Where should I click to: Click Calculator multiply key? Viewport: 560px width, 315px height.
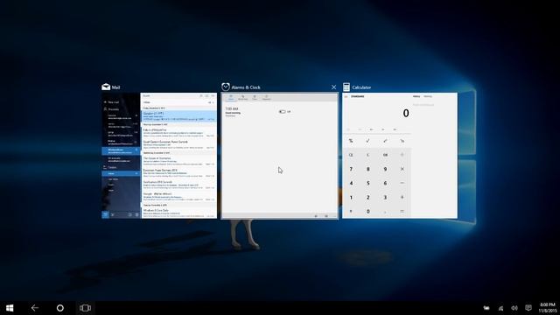tap(402, 169)
